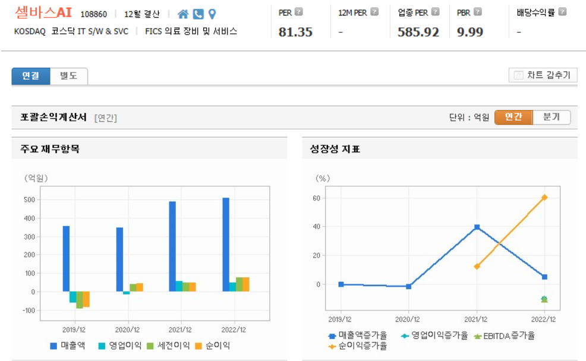Switch income statement view to 분기
Screen dimensions: 586x361
553,117
